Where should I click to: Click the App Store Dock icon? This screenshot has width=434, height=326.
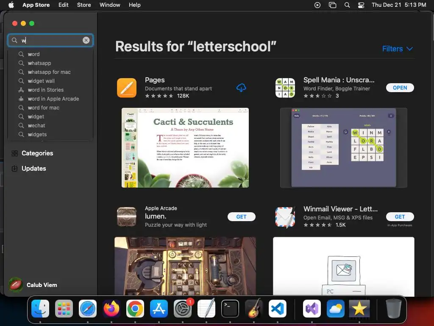(x=159, y=308)
